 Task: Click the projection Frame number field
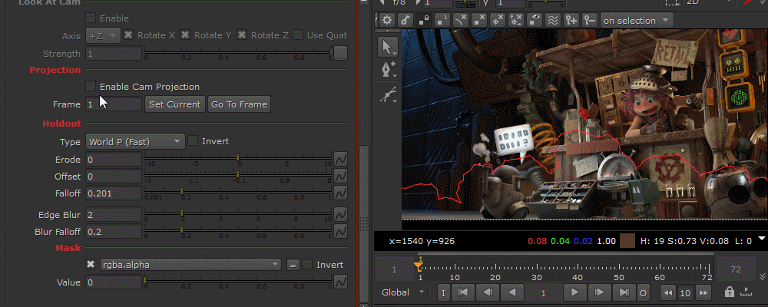[114, 104]
